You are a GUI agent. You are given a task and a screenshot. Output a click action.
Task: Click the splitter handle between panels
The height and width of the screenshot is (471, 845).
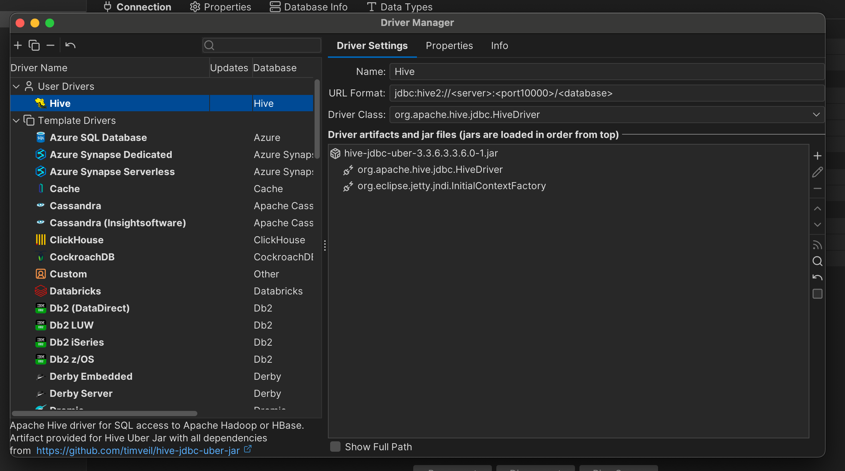[325, 246]
